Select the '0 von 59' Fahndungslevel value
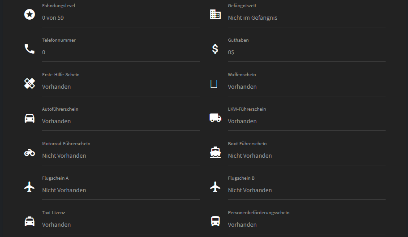This screenshot has width=408, height=237. [x=53, y=18]
